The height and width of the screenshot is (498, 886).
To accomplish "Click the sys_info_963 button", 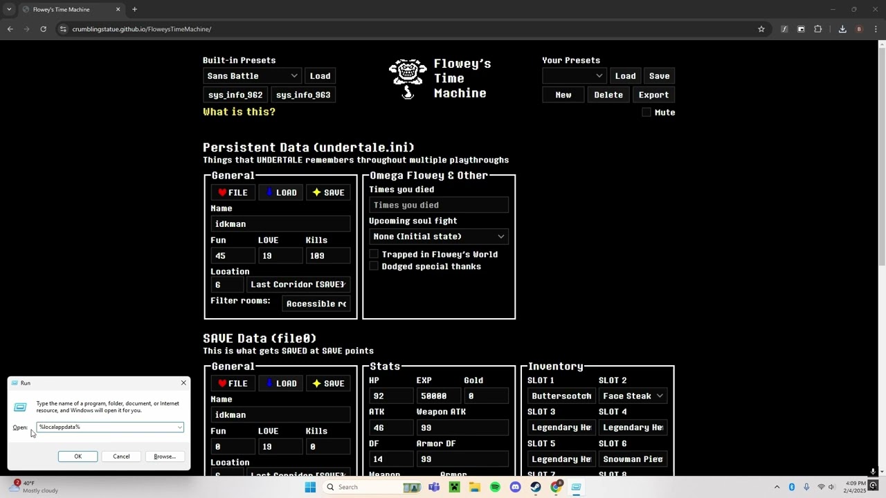I will coord(303,95).
